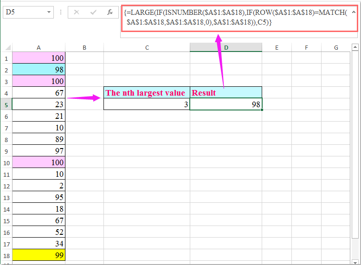Click the Insert Function fx icon

pos(110,13)
